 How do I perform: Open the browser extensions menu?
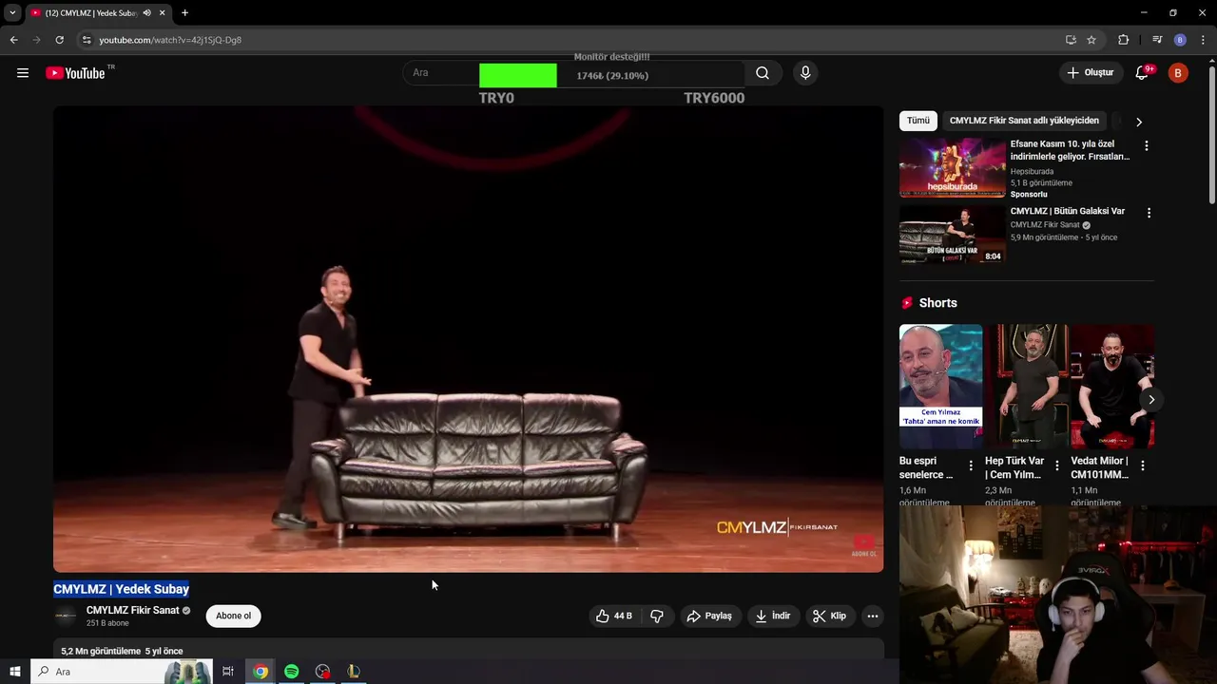tap(1123, 40)
